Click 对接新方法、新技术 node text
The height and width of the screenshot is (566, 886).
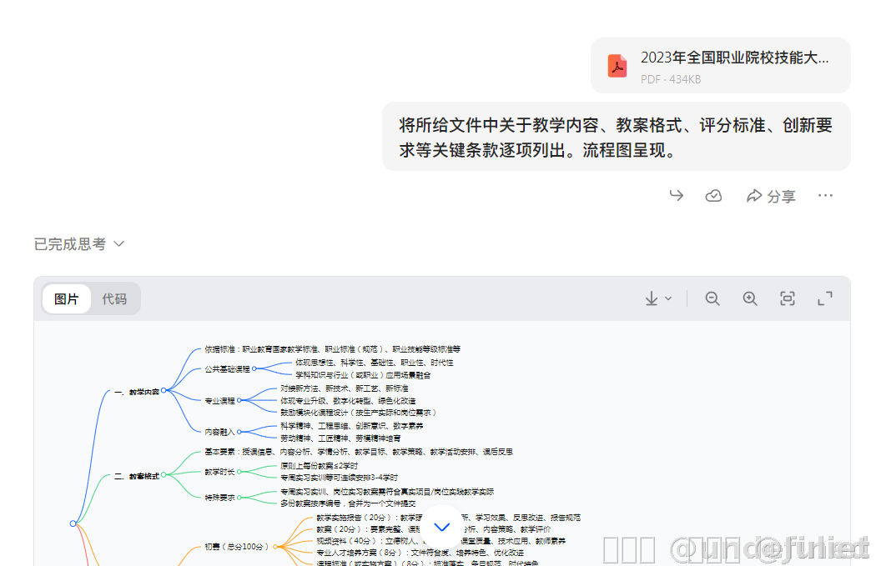coord(344,388)
